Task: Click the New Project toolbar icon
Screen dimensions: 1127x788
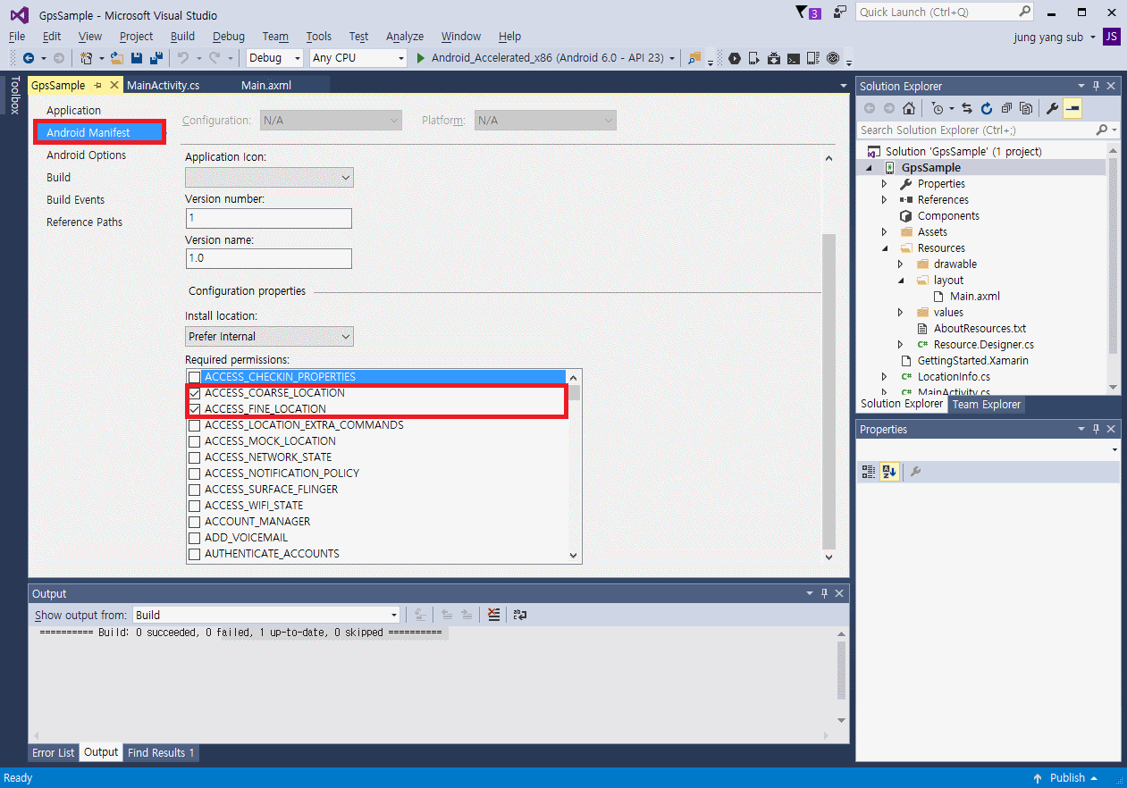Action: point(87,58)
